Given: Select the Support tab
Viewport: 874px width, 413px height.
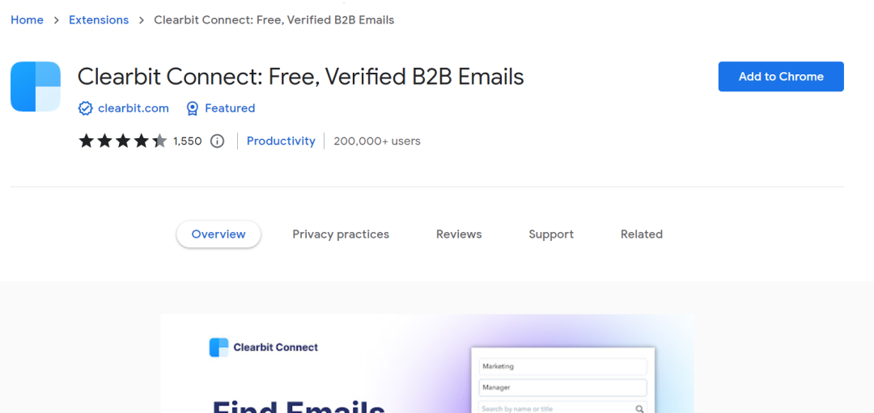Looking at the screenshot, I should point(551,234).
